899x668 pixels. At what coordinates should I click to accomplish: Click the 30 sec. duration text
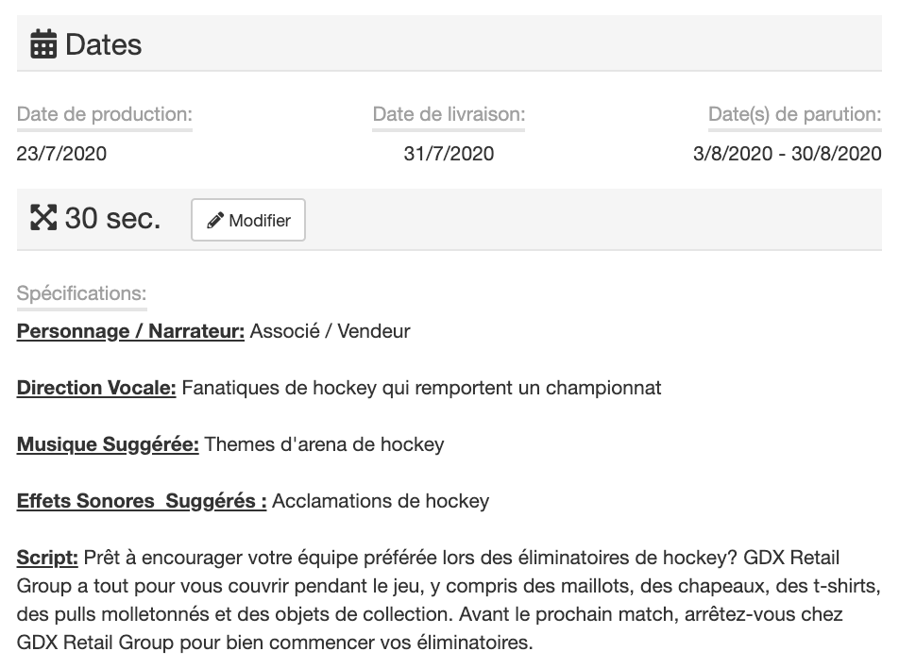(x=112, y=219)
